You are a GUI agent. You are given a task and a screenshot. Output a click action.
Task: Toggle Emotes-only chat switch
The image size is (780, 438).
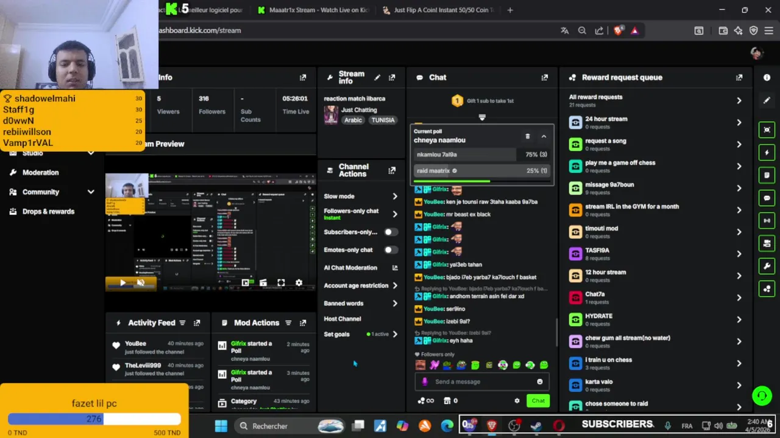[x=391, y=249]
